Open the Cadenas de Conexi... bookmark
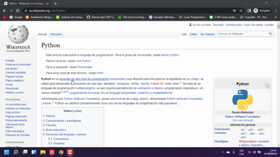280x157 pixels. click(x=70, y=17)
